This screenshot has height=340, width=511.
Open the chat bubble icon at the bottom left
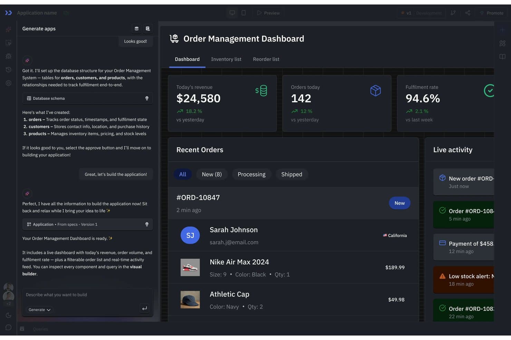pyautogui.click(x=8, y=327)
